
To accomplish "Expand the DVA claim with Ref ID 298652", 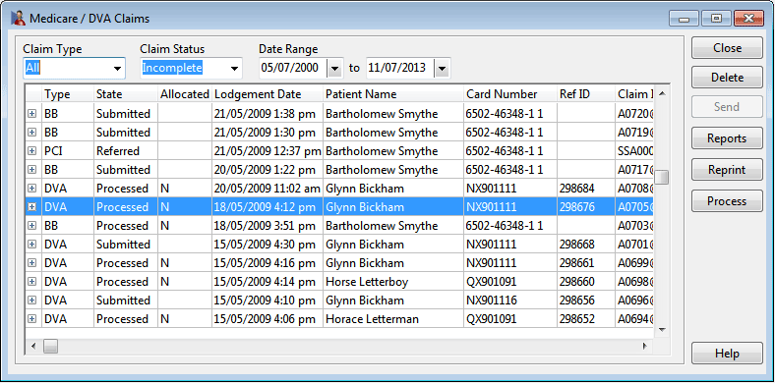I will pos(32,319).
